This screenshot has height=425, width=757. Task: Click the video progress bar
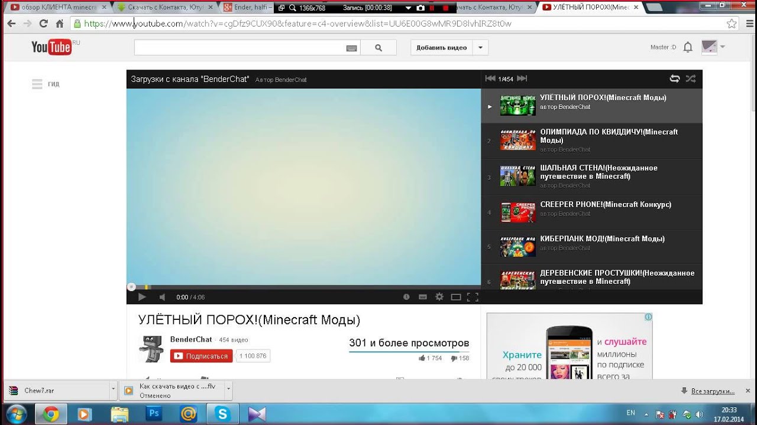pyautogui.click(x=303, y=287)
